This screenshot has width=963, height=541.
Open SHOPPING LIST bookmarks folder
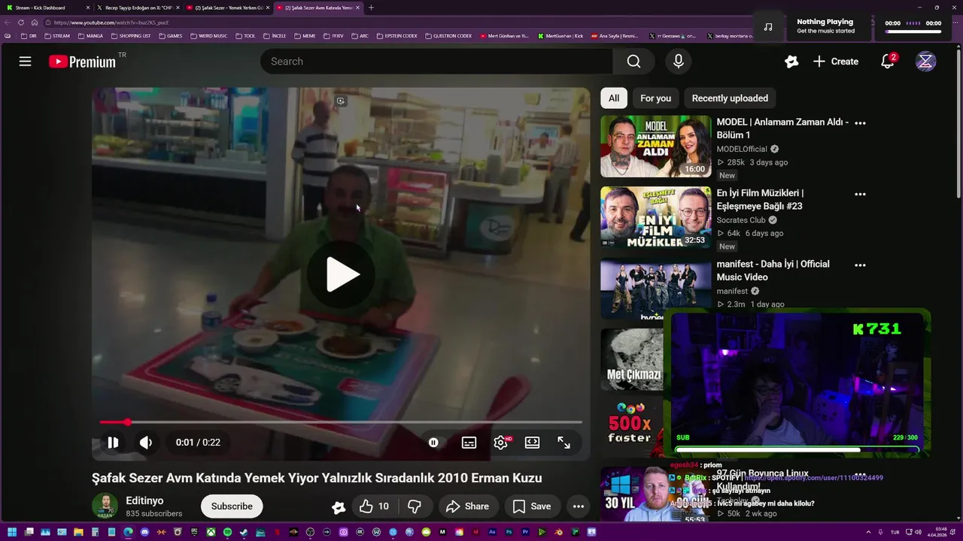pos(131,36)
